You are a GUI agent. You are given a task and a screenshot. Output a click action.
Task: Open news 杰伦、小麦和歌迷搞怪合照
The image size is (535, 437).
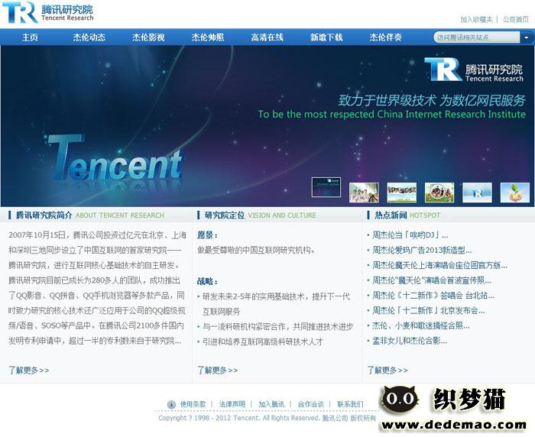pyautogui.click(x=421, y=325)
